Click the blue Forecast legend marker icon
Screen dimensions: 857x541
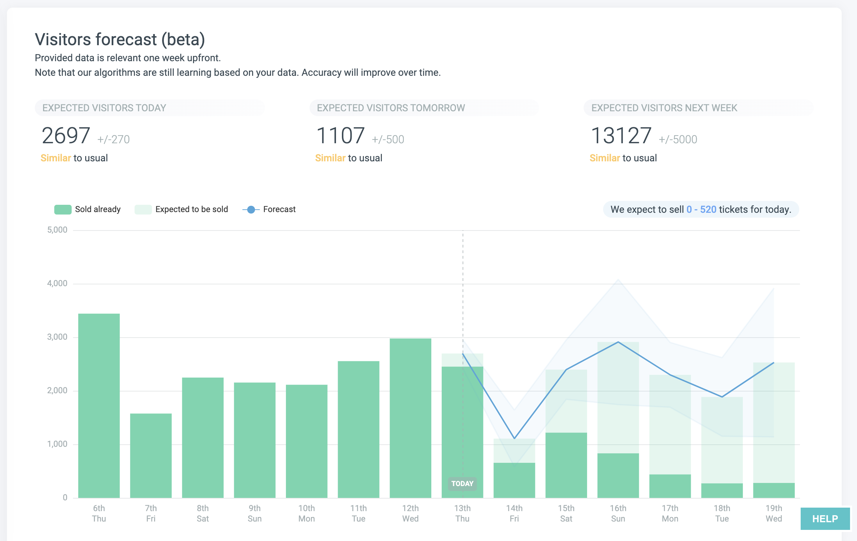[x=251, y=210]
